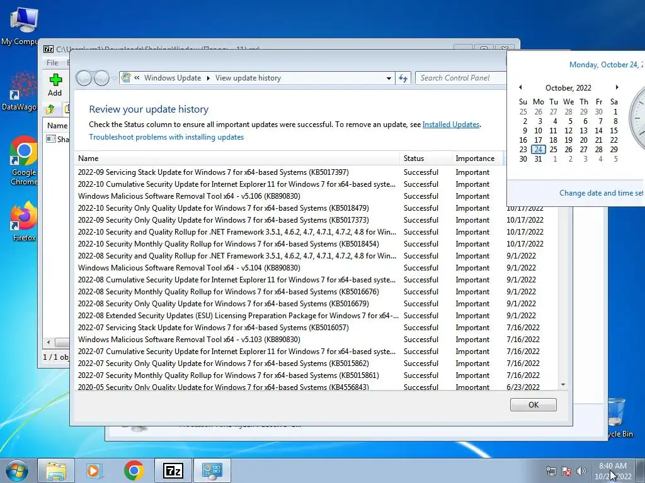This screenshot has height=483, width=645.
Task: Click the OK button
Action: [x=533, y=404]
